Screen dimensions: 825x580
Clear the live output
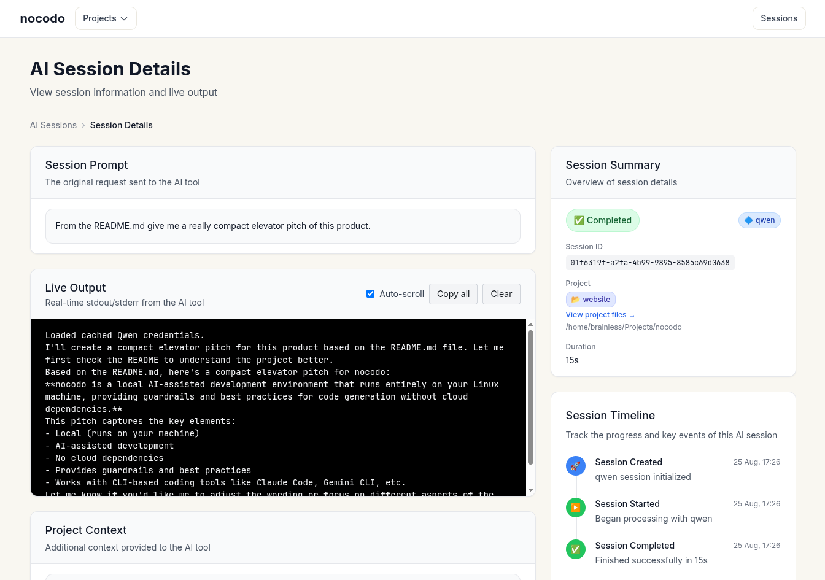(x=501, y=294)
